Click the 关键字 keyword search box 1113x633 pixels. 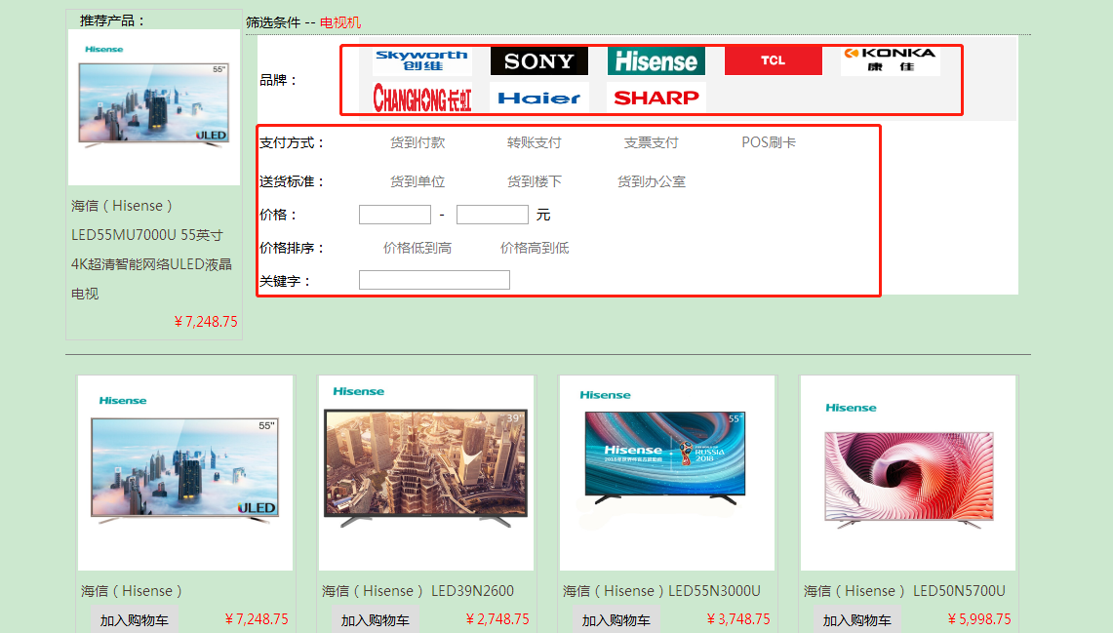pos(434,280)
